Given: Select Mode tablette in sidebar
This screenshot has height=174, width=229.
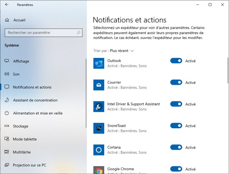Looking at the screenshot, I should click(x=25, y=139).
